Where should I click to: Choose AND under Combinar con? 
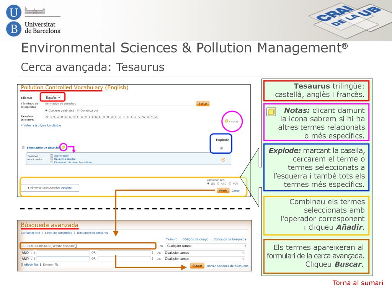coord(218,183)
